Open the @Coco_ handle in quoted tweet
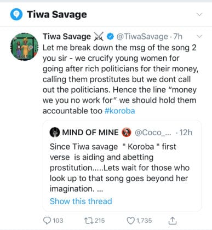 coord(153,133)
